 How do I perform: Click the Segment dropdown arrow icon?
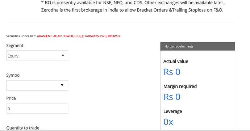coord(63,56)
